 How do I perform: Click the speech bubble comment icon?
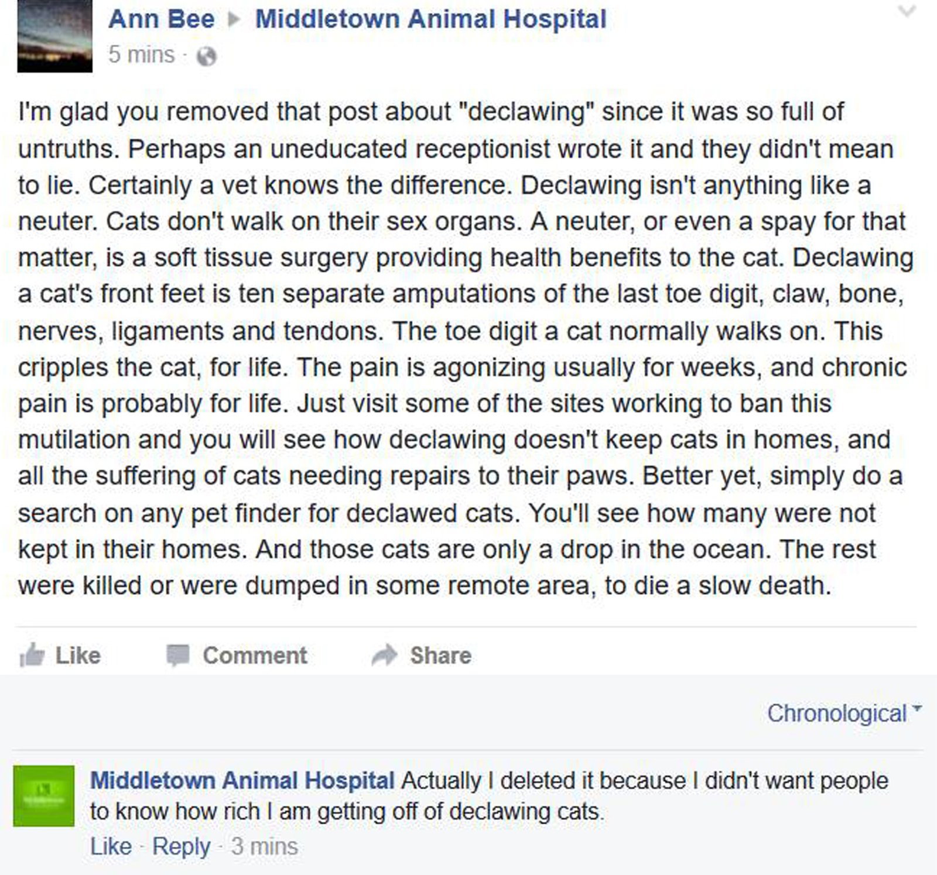[178, 656]
